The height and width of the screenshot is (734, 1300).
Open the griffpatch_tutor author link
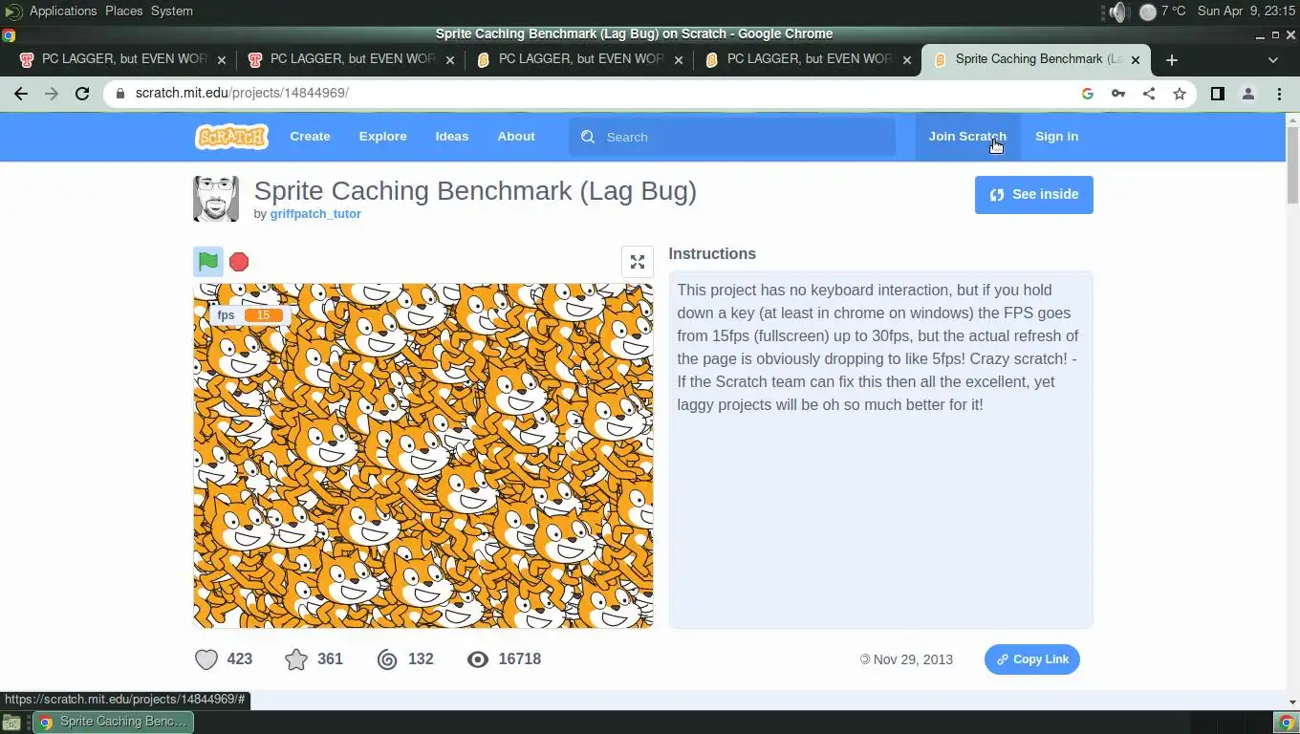315,214
